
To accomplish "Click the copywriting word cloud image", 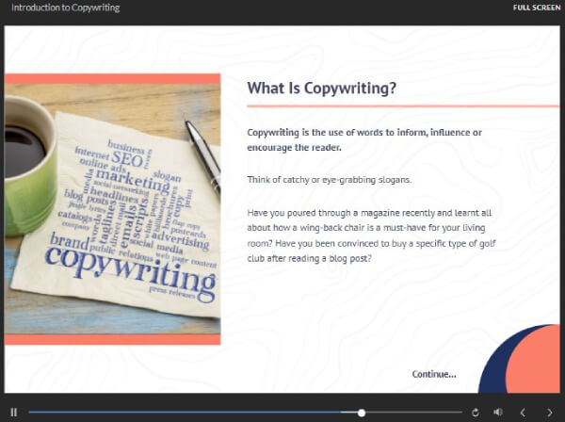I will (113, 207).
